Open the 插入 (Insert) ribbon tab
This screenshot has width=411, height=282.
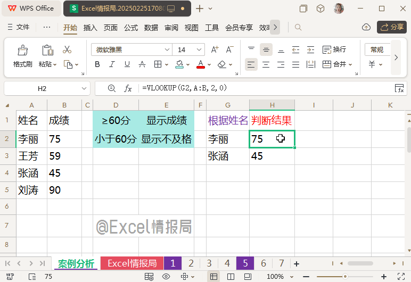[91, 27]
